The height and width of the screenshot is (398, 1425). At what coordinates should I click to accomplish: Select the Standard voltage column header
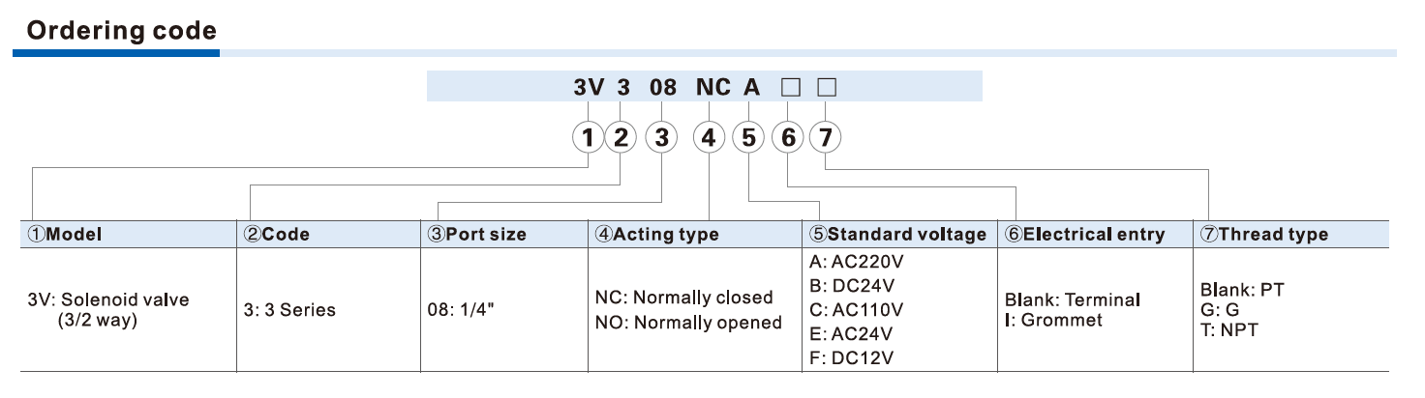[x=897, y=235]
